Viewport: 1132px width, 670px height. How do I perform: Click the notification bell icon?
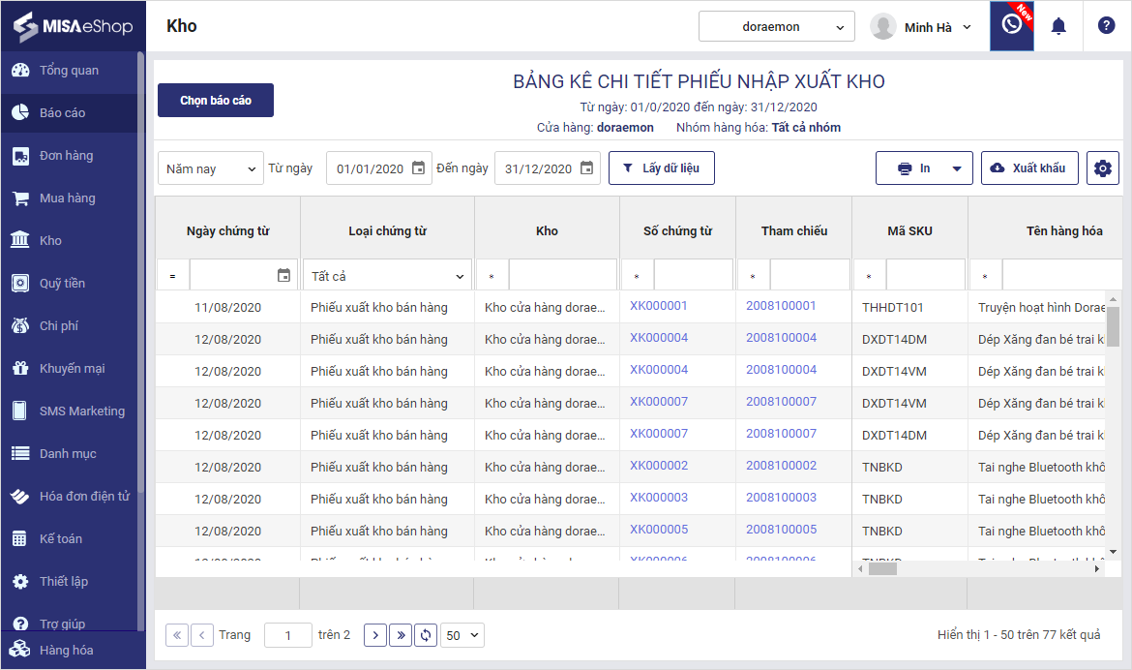pos(1058,26)
